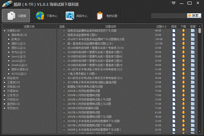Collapse the 计算机(10) category

tap(4, 31)
